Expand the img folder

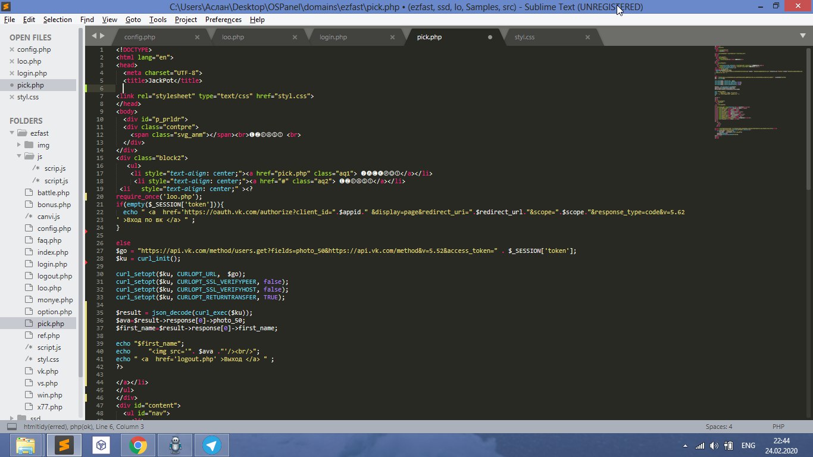[x=18, y=145]
